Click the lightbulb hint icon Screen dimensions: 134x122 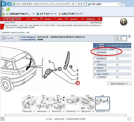129,36
